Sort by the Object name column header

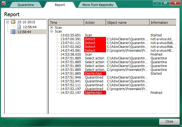128,22
